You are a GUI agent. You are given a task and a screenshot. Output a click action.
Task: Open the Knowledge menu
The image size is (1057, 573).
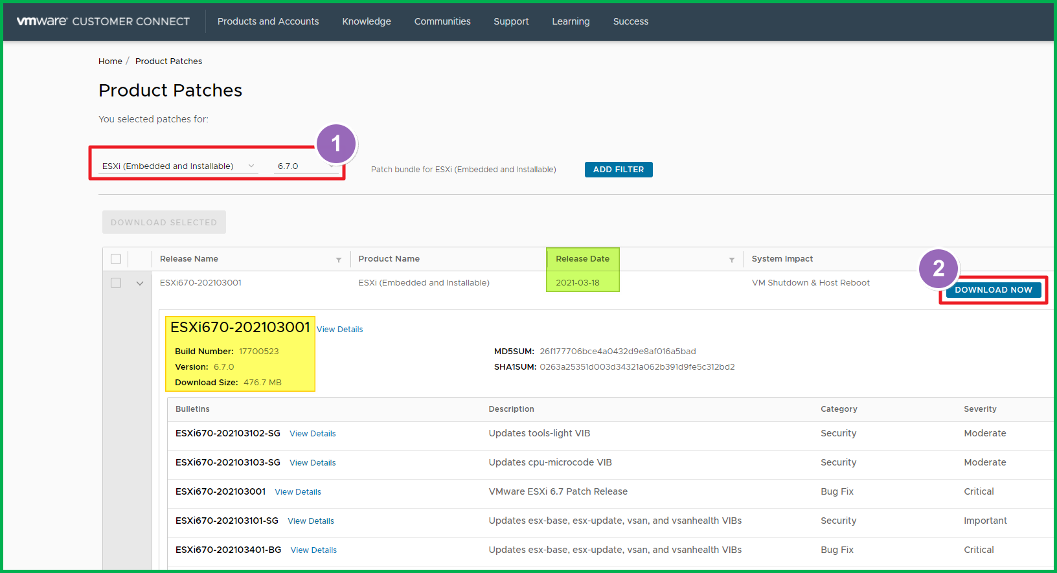click(x=367, y=21)
